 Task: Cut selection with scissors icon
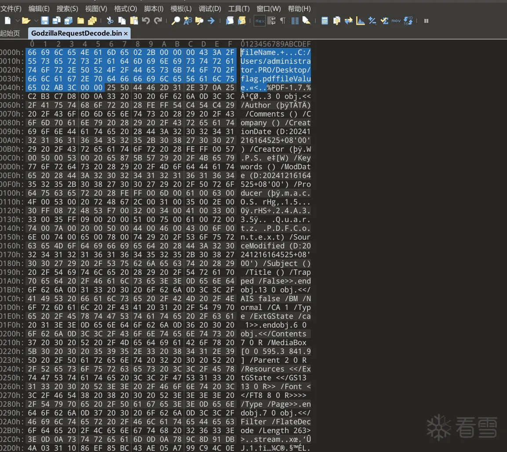pos(110,21)
